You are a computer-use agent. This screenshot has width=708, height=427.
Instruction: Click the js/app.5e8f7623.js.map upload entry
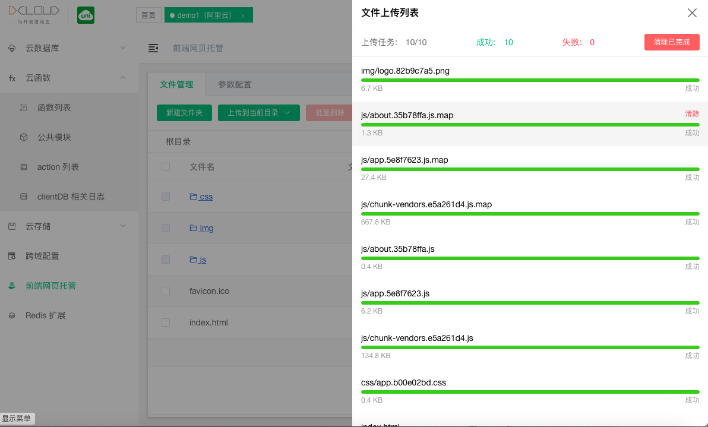tap(530, 168)
